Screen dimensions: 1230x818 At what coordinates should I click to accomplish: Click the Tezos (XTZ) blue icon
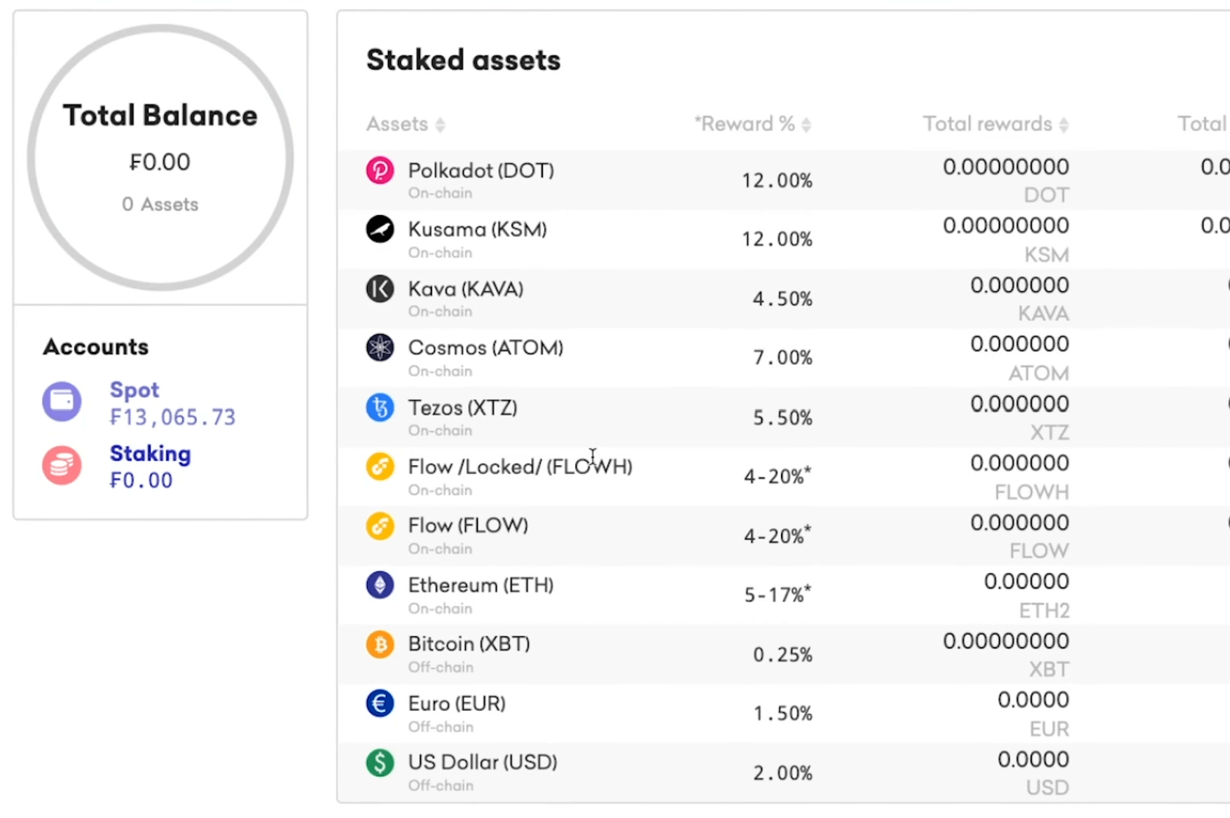coord(380,407)
